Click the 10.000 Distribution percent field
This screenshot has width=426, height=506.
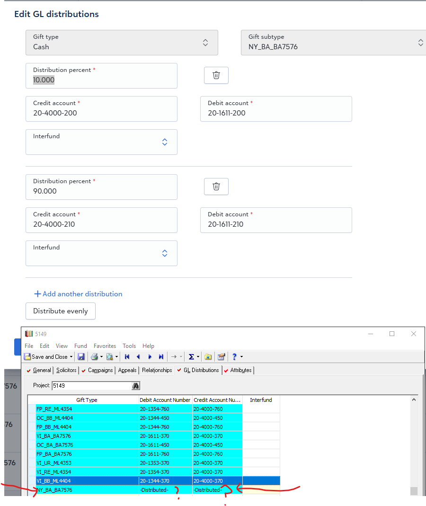point(101,76)
